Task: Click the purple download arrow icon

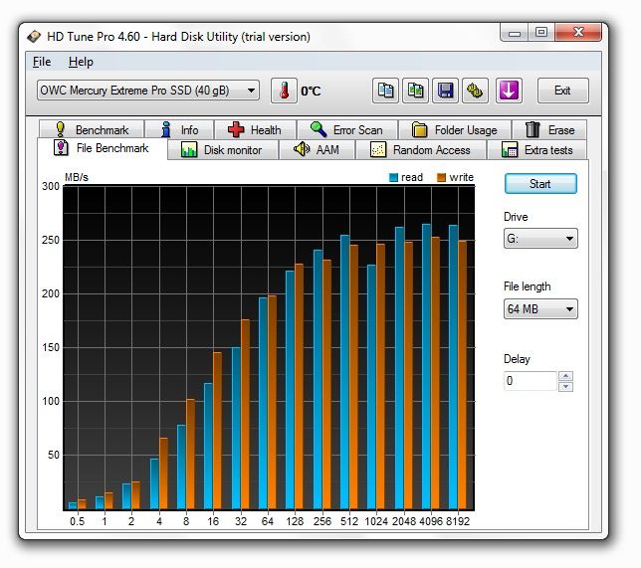Action: [x=509, y=91]
